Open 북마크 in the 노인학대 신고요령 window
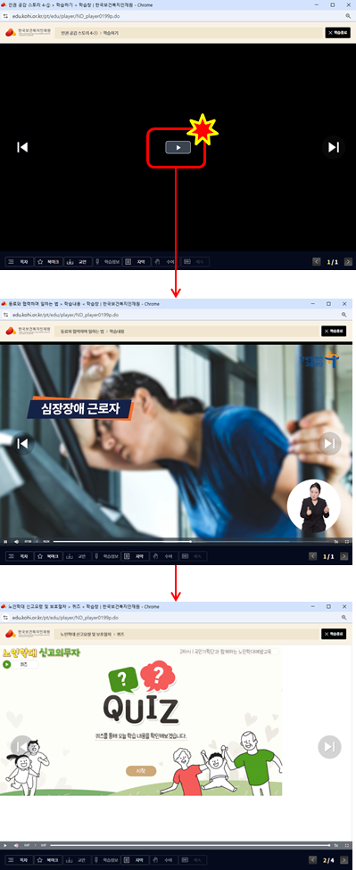Screen dimensions: 356x870 (x=48, y=860)
